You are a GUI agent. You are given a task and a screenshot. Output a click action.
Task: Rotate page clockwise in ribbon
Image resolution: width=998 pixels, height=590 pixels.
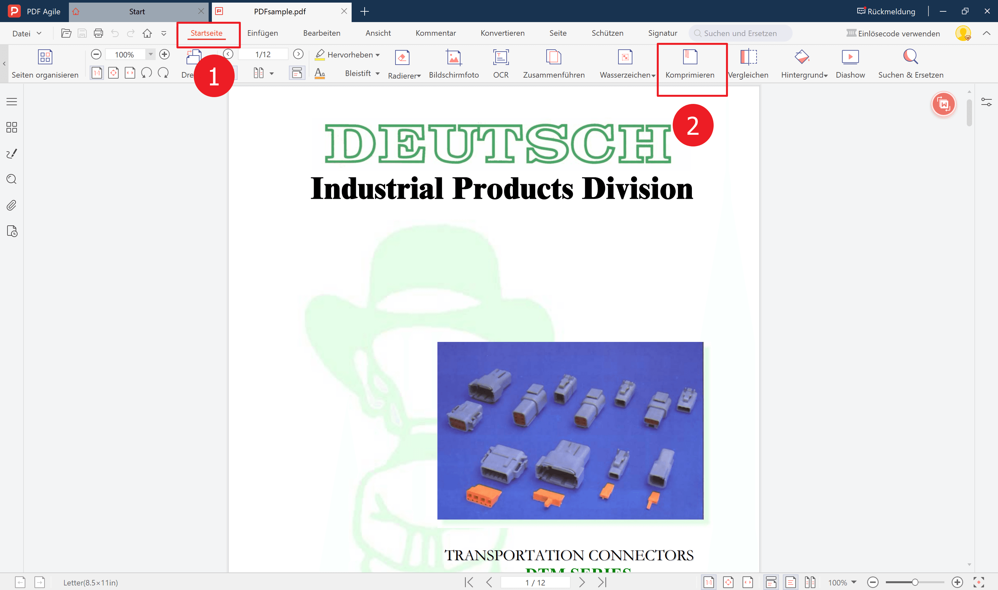(163, 73)
